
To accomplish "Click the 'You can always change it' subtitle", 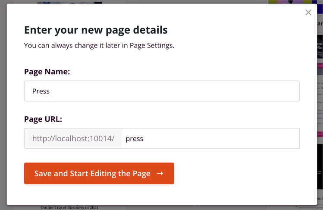I will pyautogui.click(x=99, y=45).
